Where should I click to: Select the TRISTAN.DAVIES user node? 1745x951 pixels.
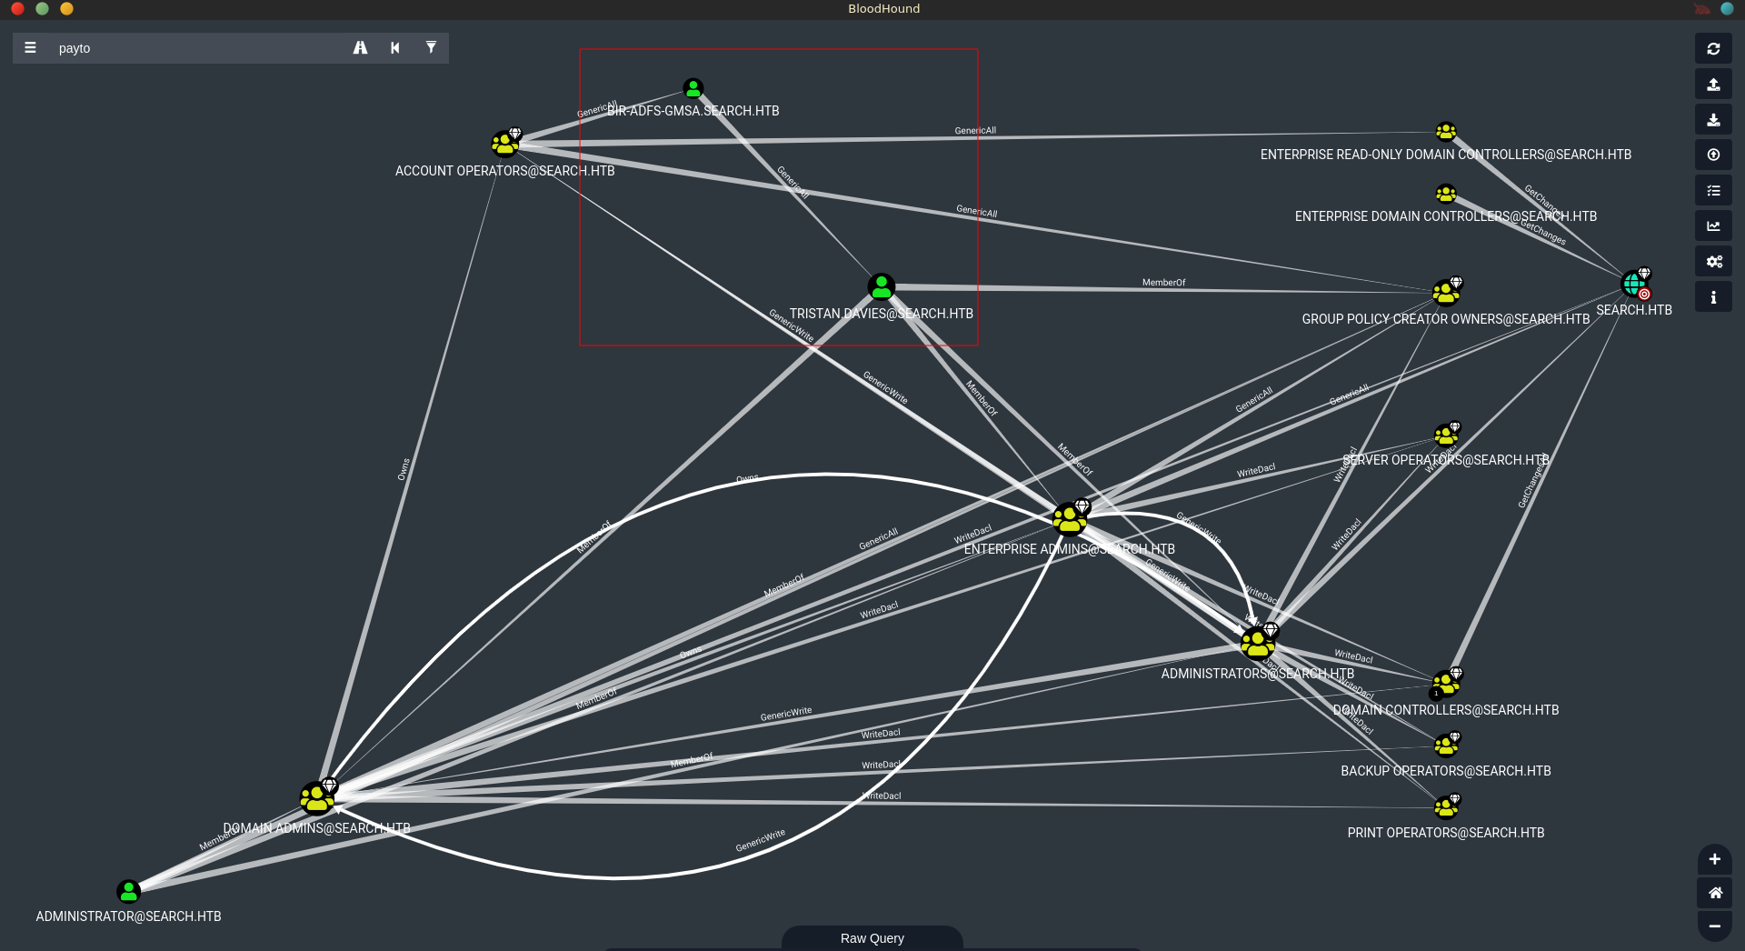881,287
